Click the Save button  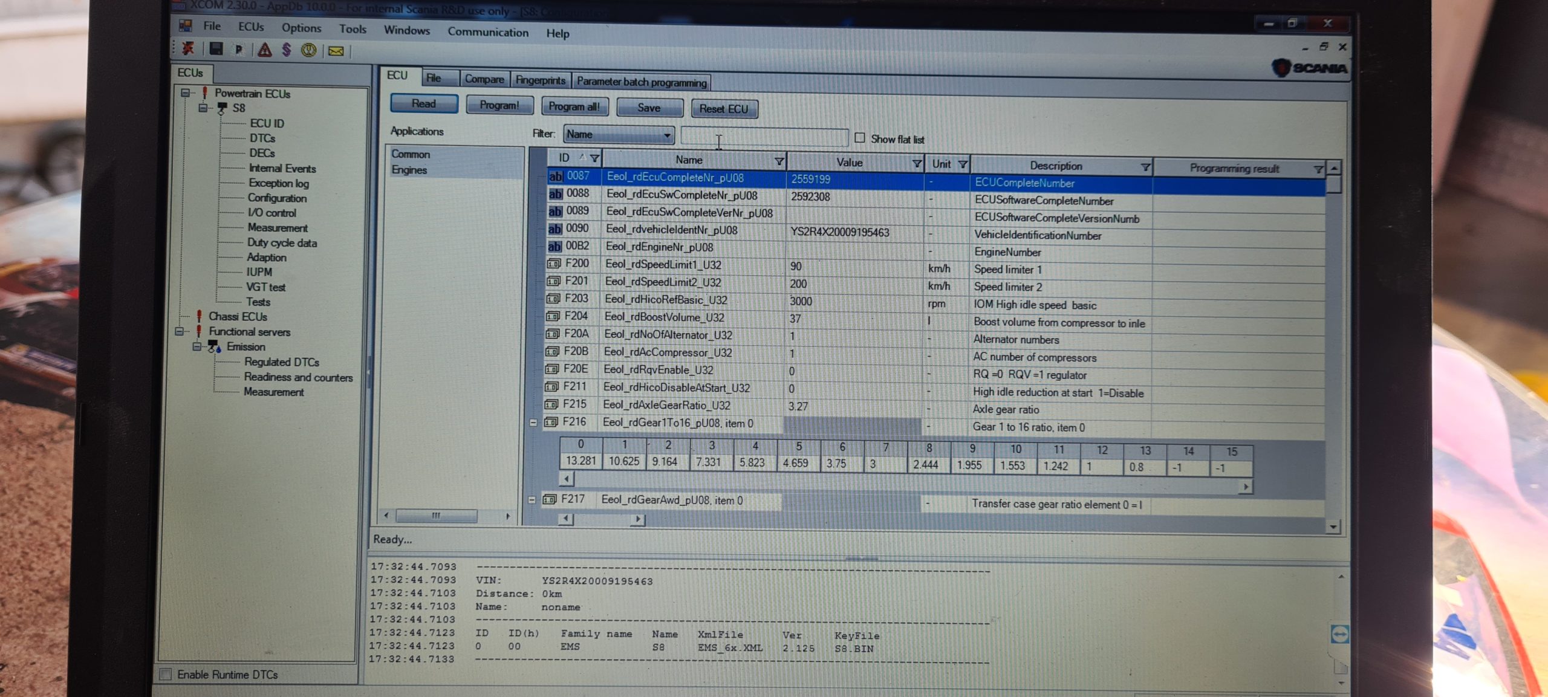point(649,108)
